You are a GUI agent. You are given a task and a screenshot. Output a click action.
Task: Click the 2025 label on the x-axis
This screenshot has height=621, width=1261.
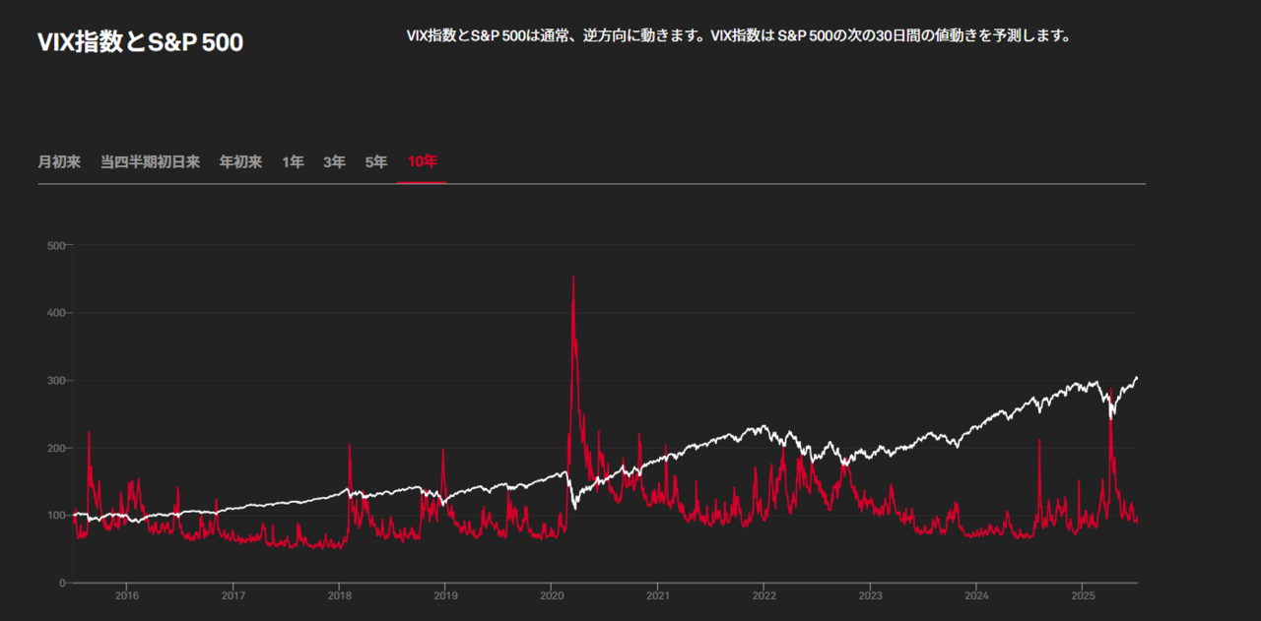(x=1083, y=595)
